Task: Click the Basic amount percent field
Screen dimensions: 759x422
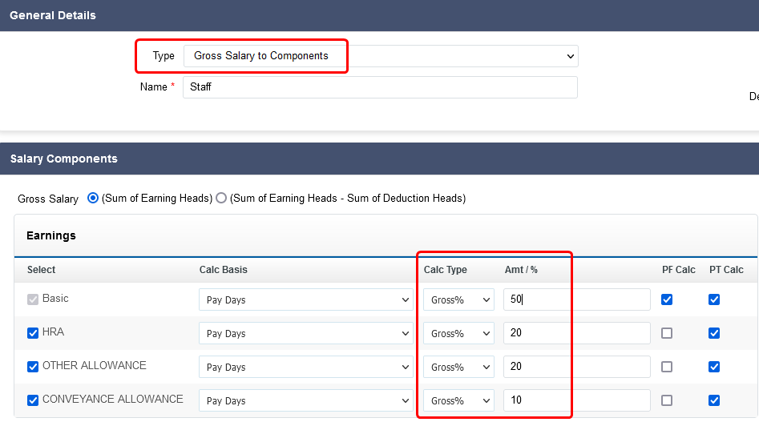Action: coord(577,299)
